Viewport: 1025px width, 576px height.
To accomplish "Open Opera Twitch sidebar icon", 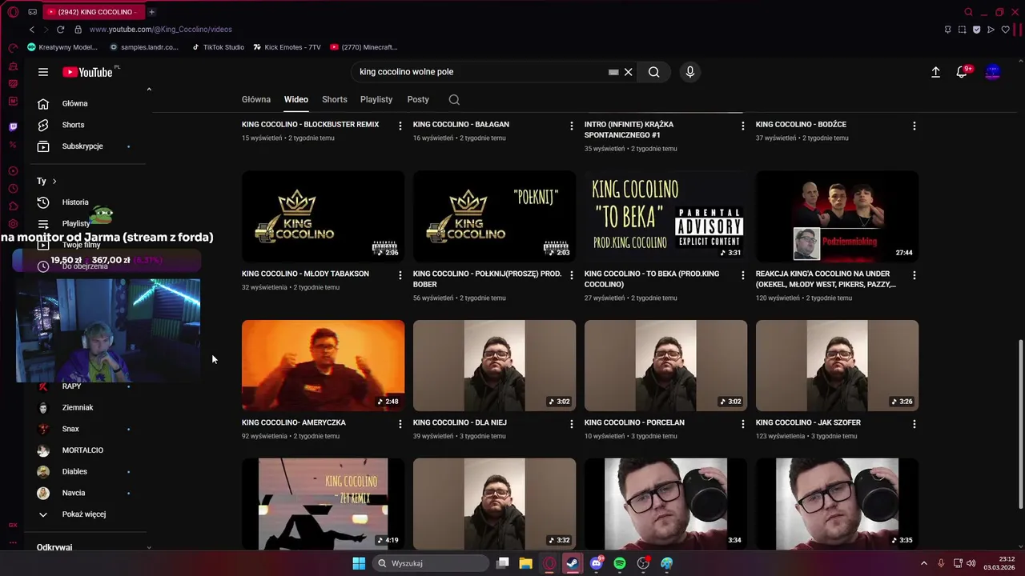I will point(13,127).
